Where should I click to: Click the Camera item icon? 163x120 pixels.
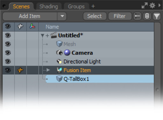(59, 53)
